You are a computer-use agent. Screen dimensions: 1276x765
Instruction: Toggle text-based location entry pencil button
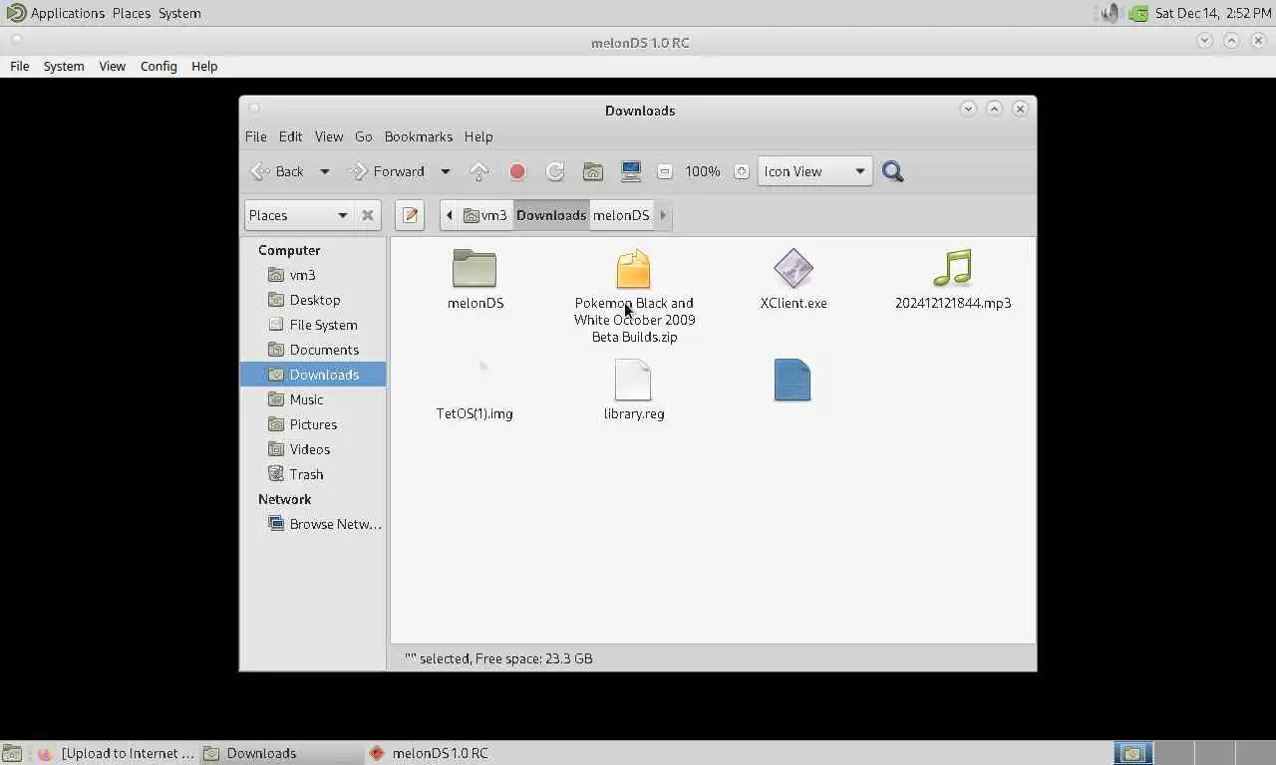[x=410, y=215]
